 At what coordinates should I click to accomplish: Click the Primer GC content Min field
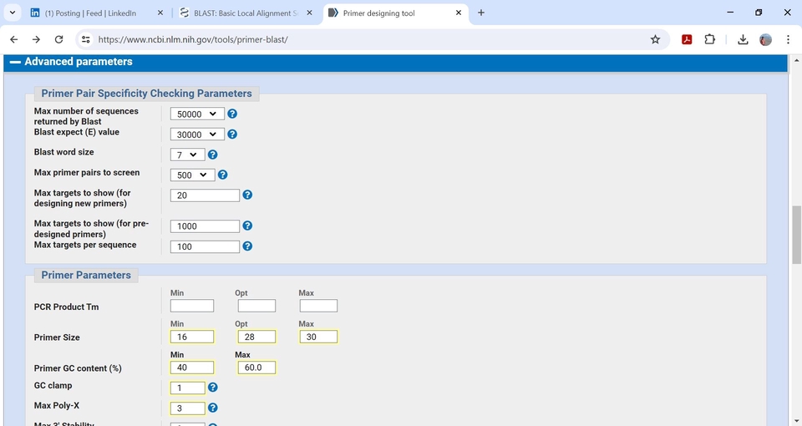pyautogui.click(x=191, y=368)
